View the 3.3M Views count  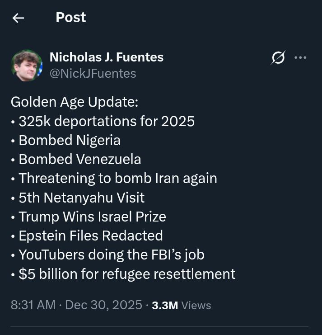click(182, 305)
